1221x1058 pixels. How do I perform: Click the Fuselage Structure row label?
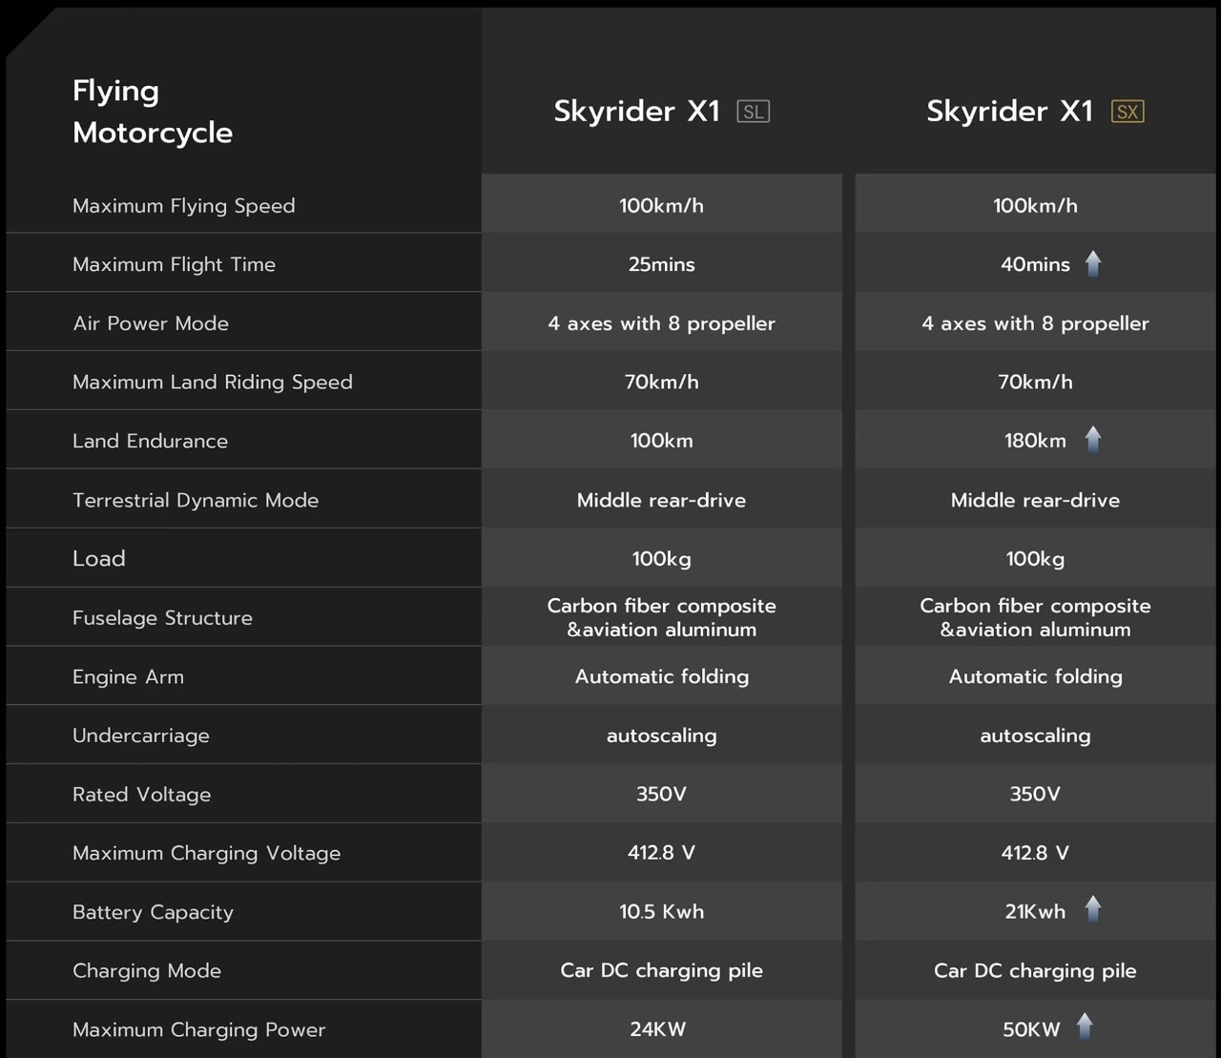[x=162, y=618]
